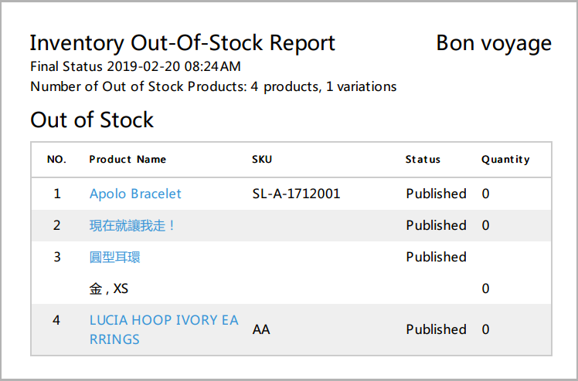Open the Apolo Bracelet product link
Image resolution: width=578 pixels, height=381 pixels.
[x=135, y=194]
